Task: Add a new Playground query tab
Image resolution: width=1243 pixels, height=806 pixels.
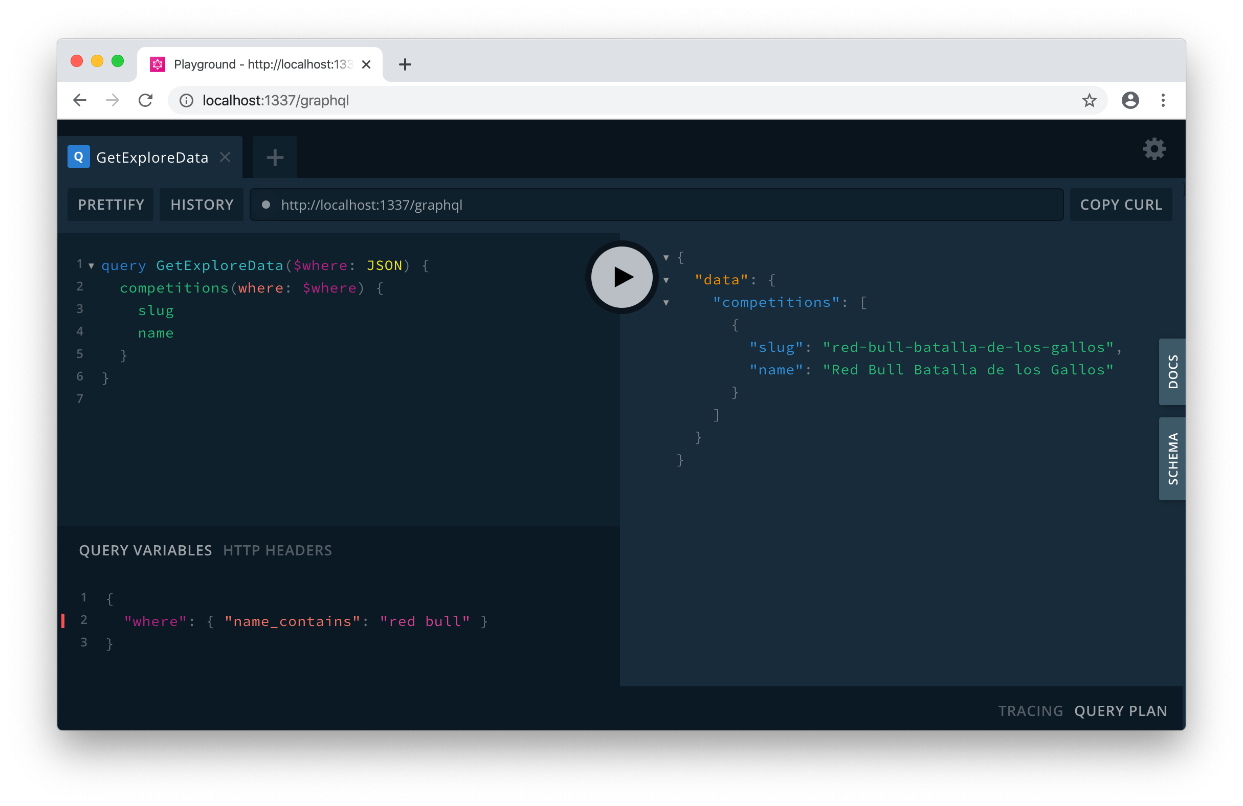Action: click(x=275, y=157)
